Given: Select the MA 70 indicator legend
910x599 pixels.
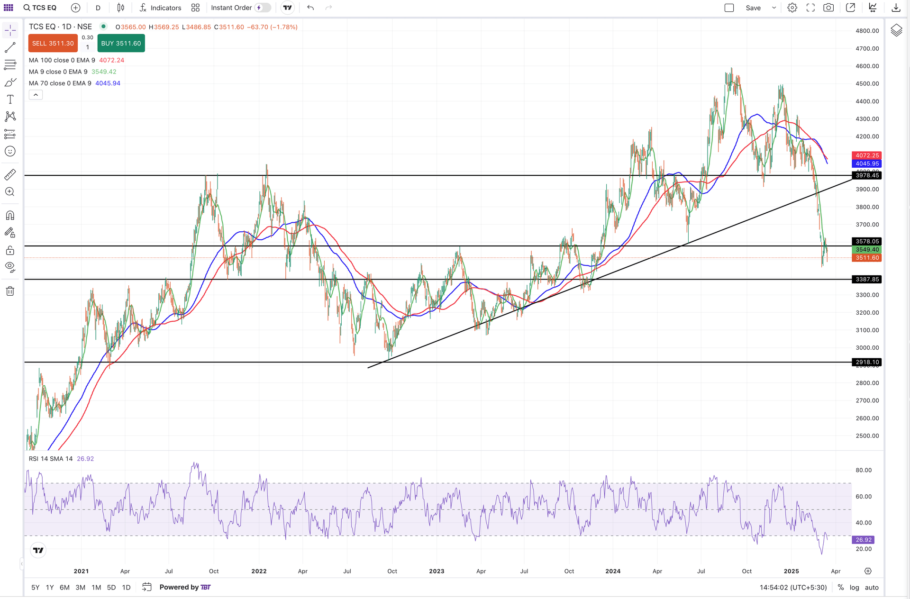Looking at the screenshot, I should [x=74, y=83].
